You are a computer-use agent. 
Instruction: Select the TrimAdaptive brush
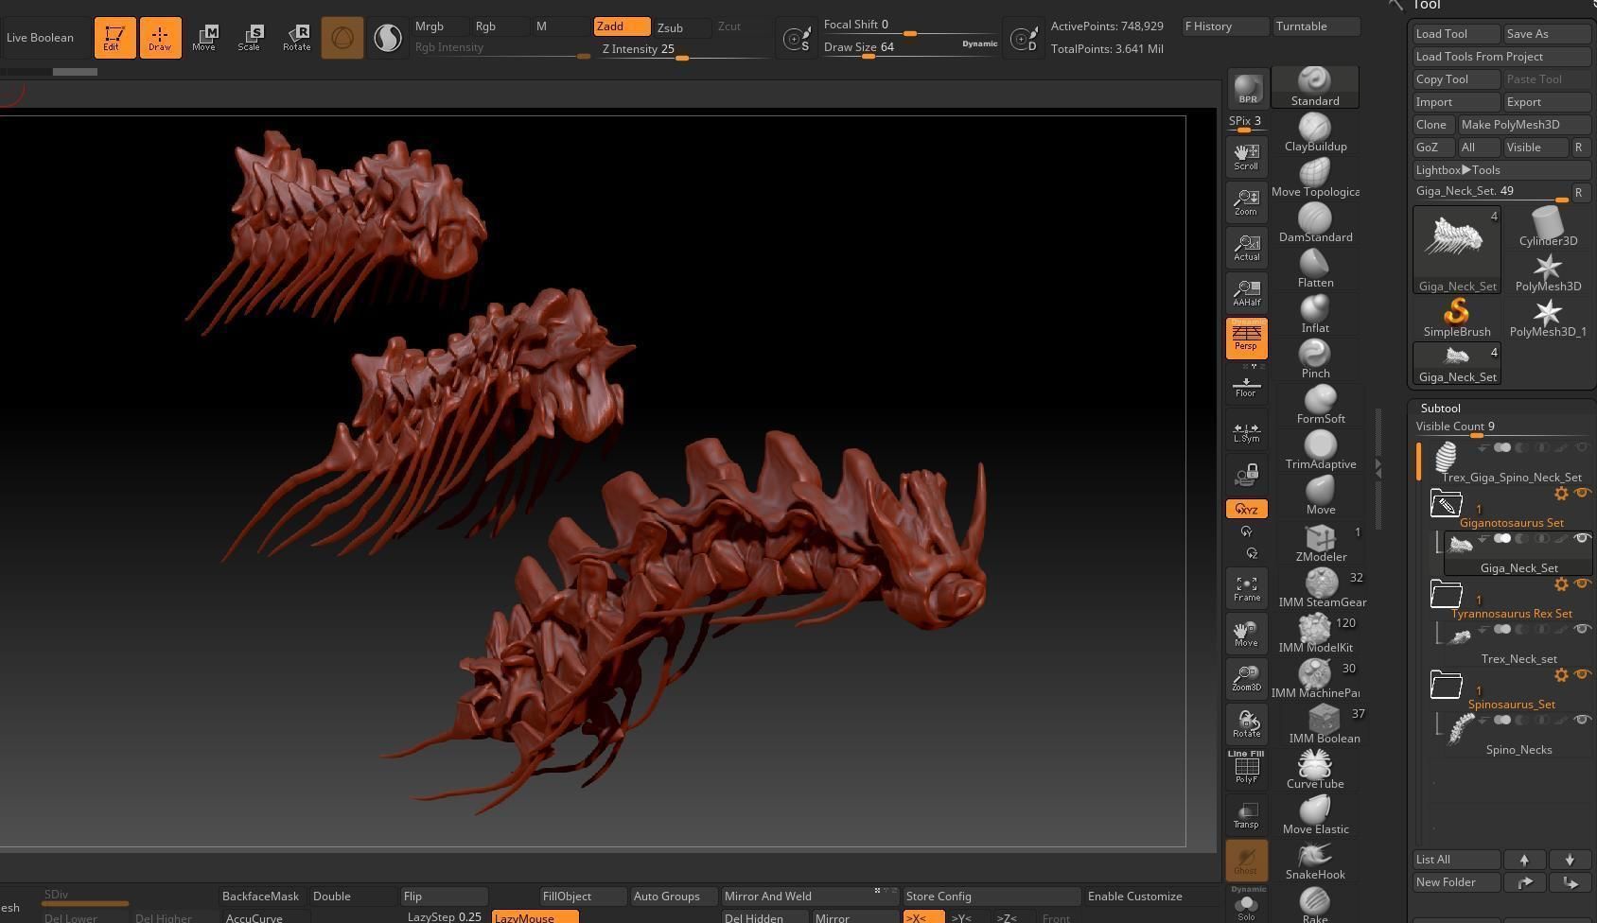[x=1320, y=450]
